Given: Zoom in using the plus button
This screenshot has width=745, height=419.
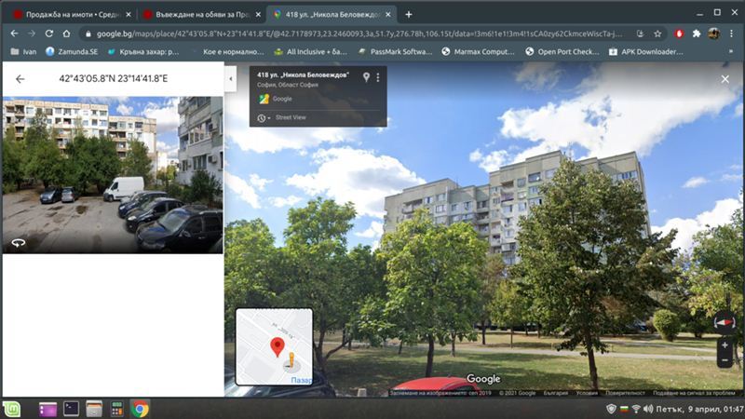Looking at the screenshot, I should (x=725, y=345).
